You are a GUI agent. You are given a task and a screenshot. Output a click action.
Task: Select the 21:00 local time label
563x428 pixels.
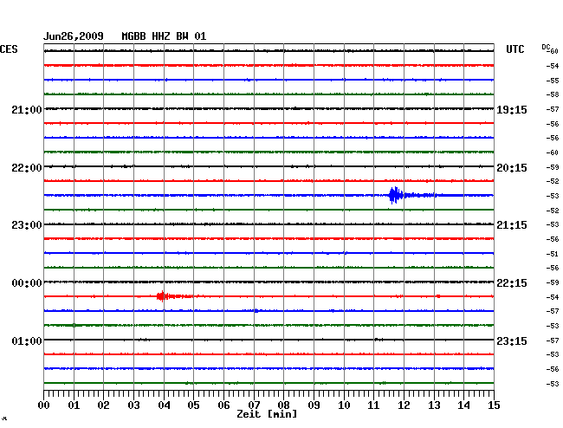click(27, 110)
